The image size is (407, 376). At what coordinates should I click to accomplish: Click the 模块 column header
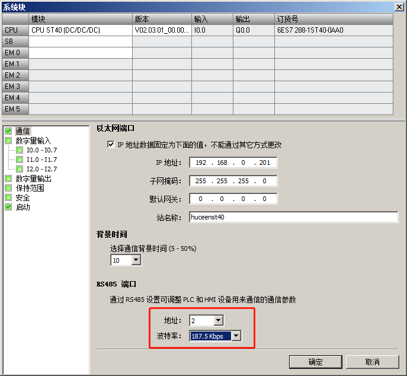(81, 19)
